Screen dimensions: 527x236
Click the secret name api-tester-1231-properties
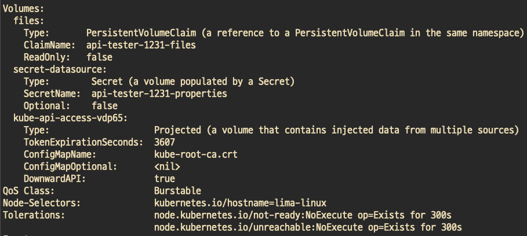tap(159, 94)
